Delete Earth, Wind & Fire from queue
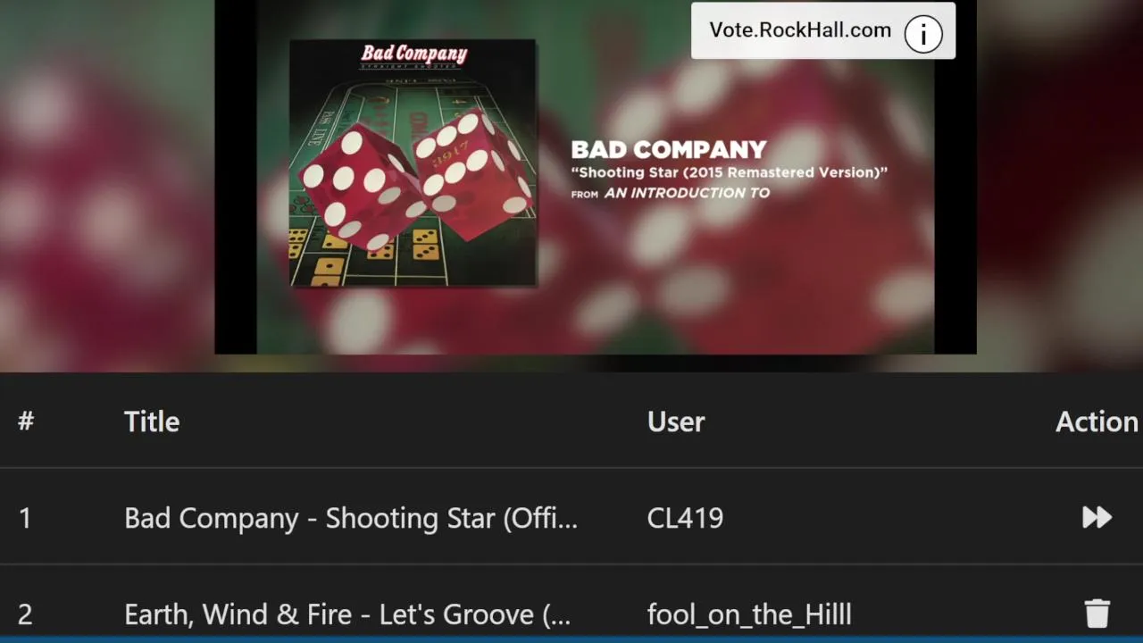1143x643 pixels. click(1097, 614)
